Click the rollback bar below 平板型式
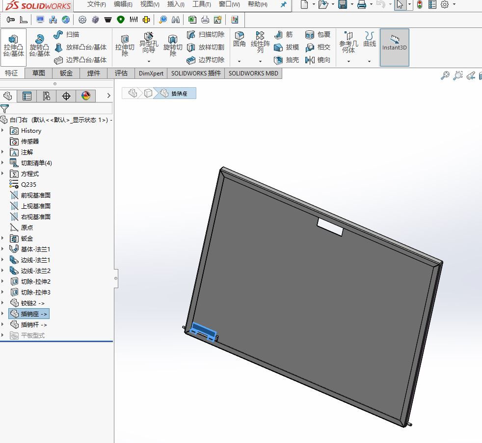Viewport: 482px width, 443px height. coord(56,341)
